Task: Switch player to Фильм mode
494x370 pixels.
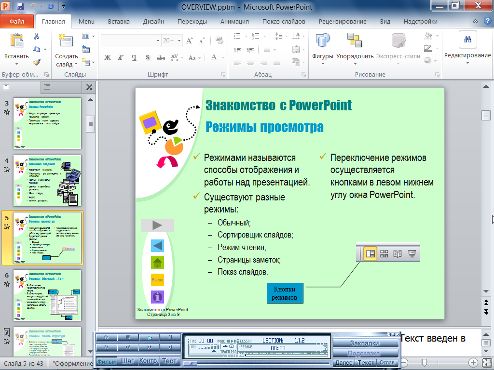Action: (x=107, y=361)
